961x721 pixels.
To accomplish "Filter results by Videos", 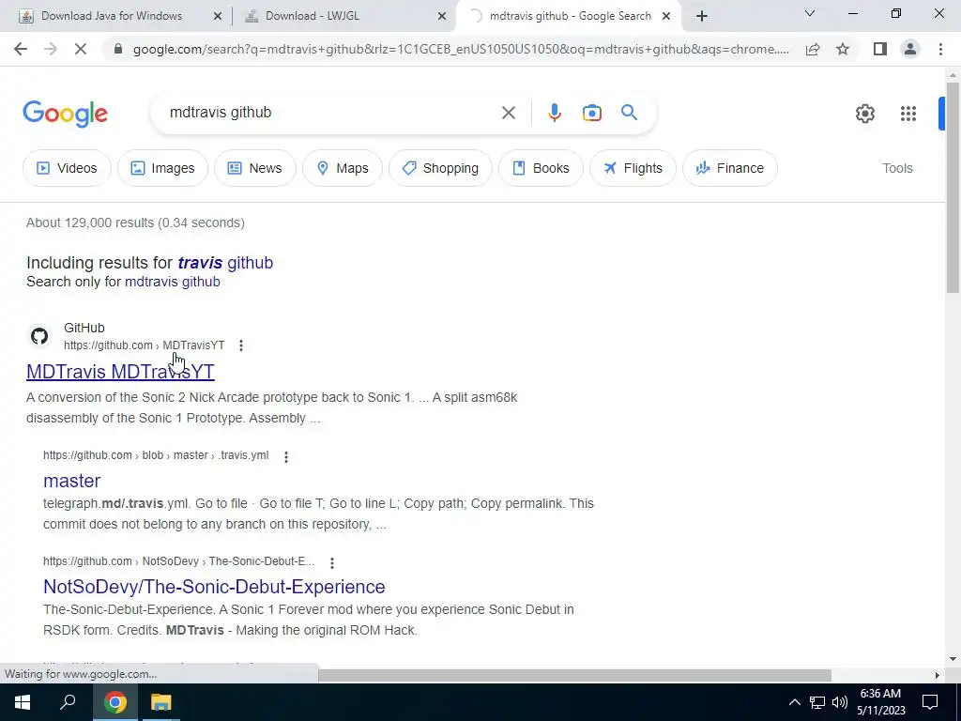I will (x=67, y=168).
